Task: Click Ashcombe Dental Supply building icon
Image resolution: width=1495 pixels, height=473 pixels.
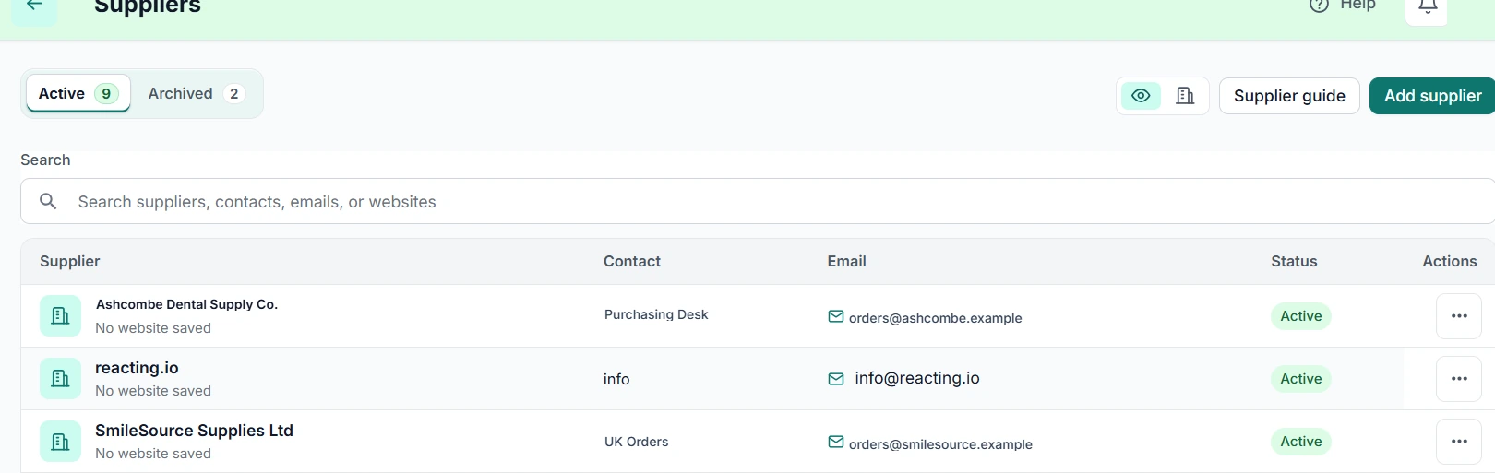Action: click(60, 315)
